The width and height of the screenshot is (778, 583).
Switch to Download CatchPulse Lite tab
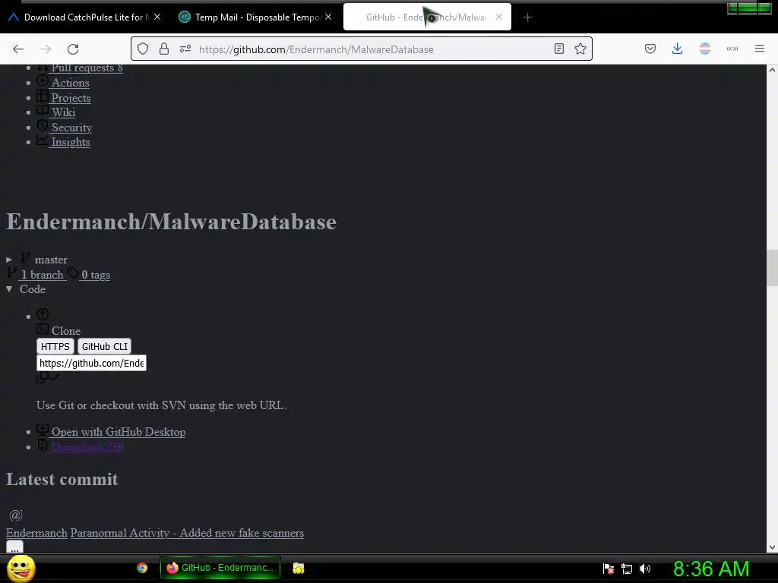(84, 17)
